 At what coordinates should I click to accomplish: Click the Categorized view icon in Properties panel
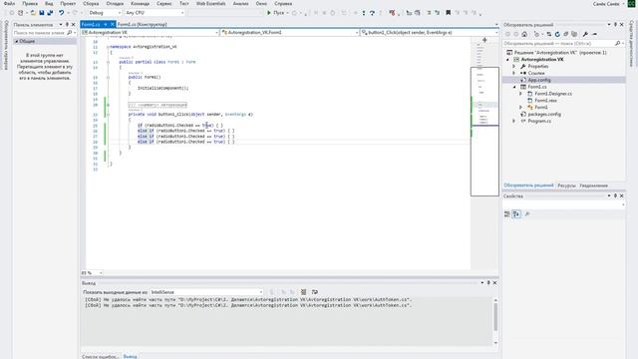tap(507, 214)
